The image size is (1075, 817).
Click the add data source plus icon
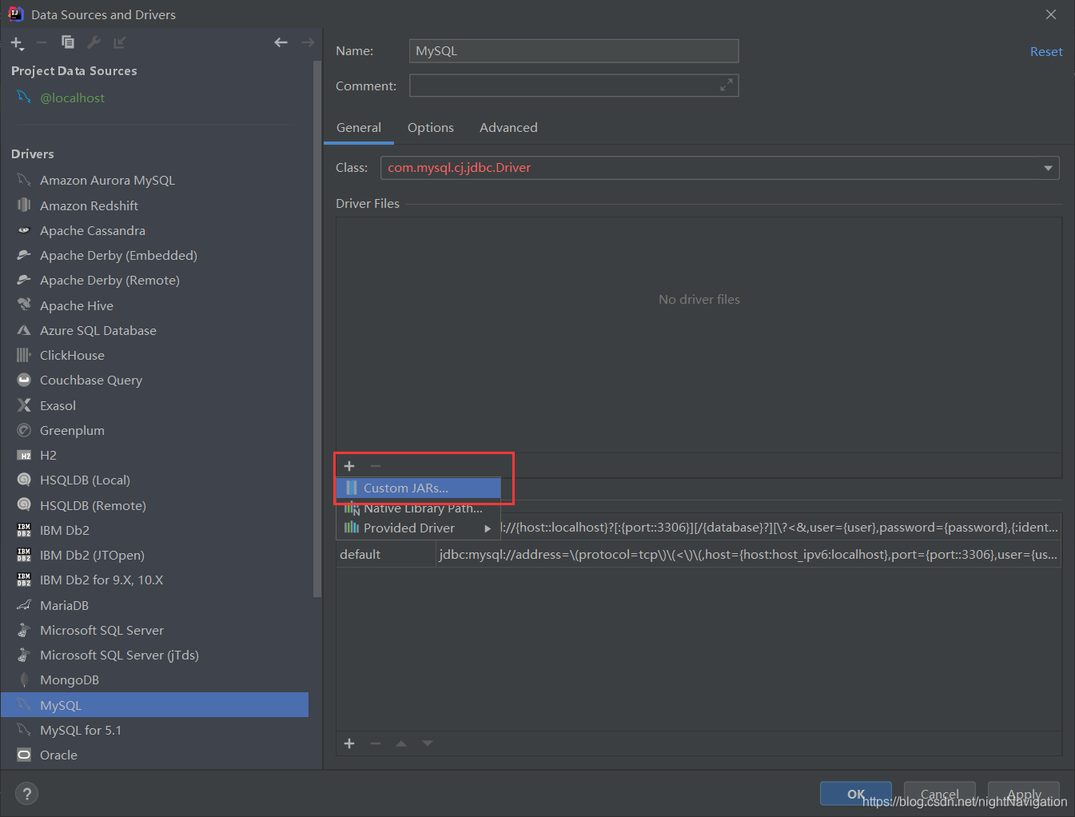(17, 43)
